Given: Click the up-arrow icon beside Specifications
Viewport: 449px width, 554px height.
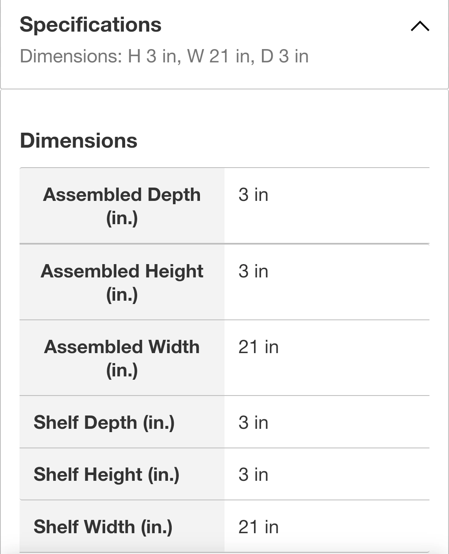Looking at the screenshot, I should click(420, 26).
